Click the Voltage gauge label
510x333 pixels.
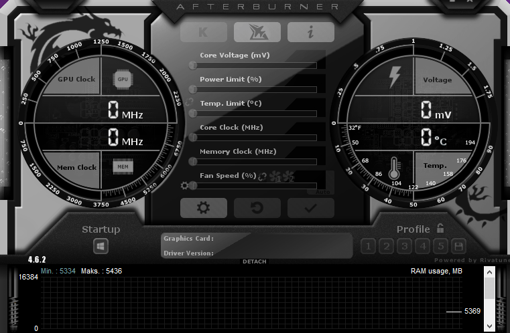pos(438,80)
